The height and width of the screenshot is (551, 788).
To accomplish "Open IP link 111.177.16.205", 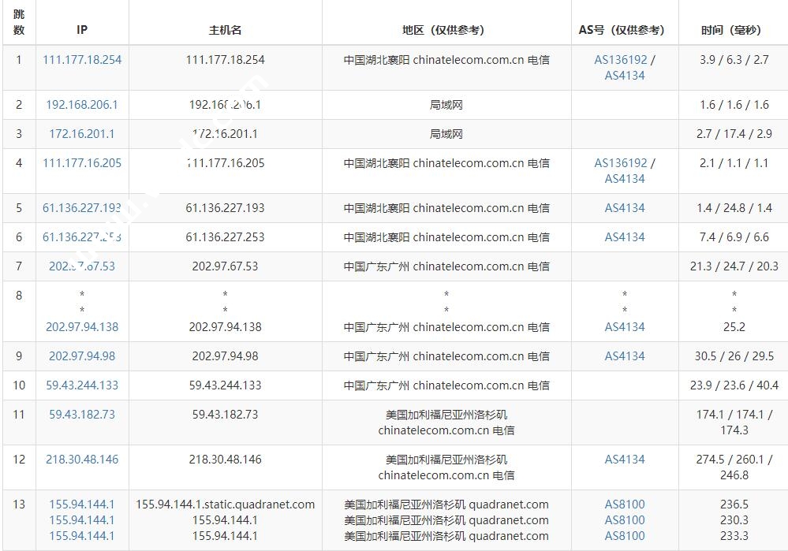I will click(82, 162).
